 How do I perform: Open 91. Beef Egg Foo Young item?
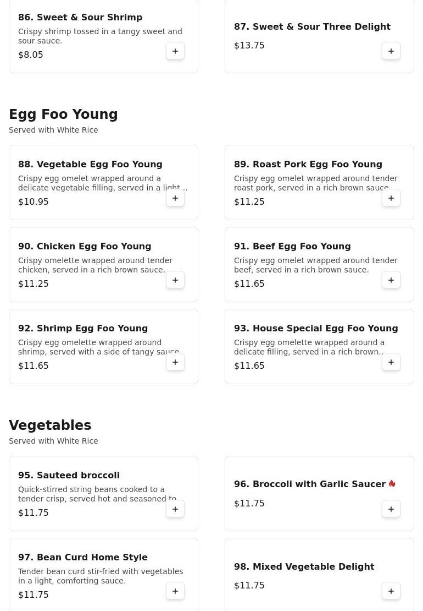(292, 246)
